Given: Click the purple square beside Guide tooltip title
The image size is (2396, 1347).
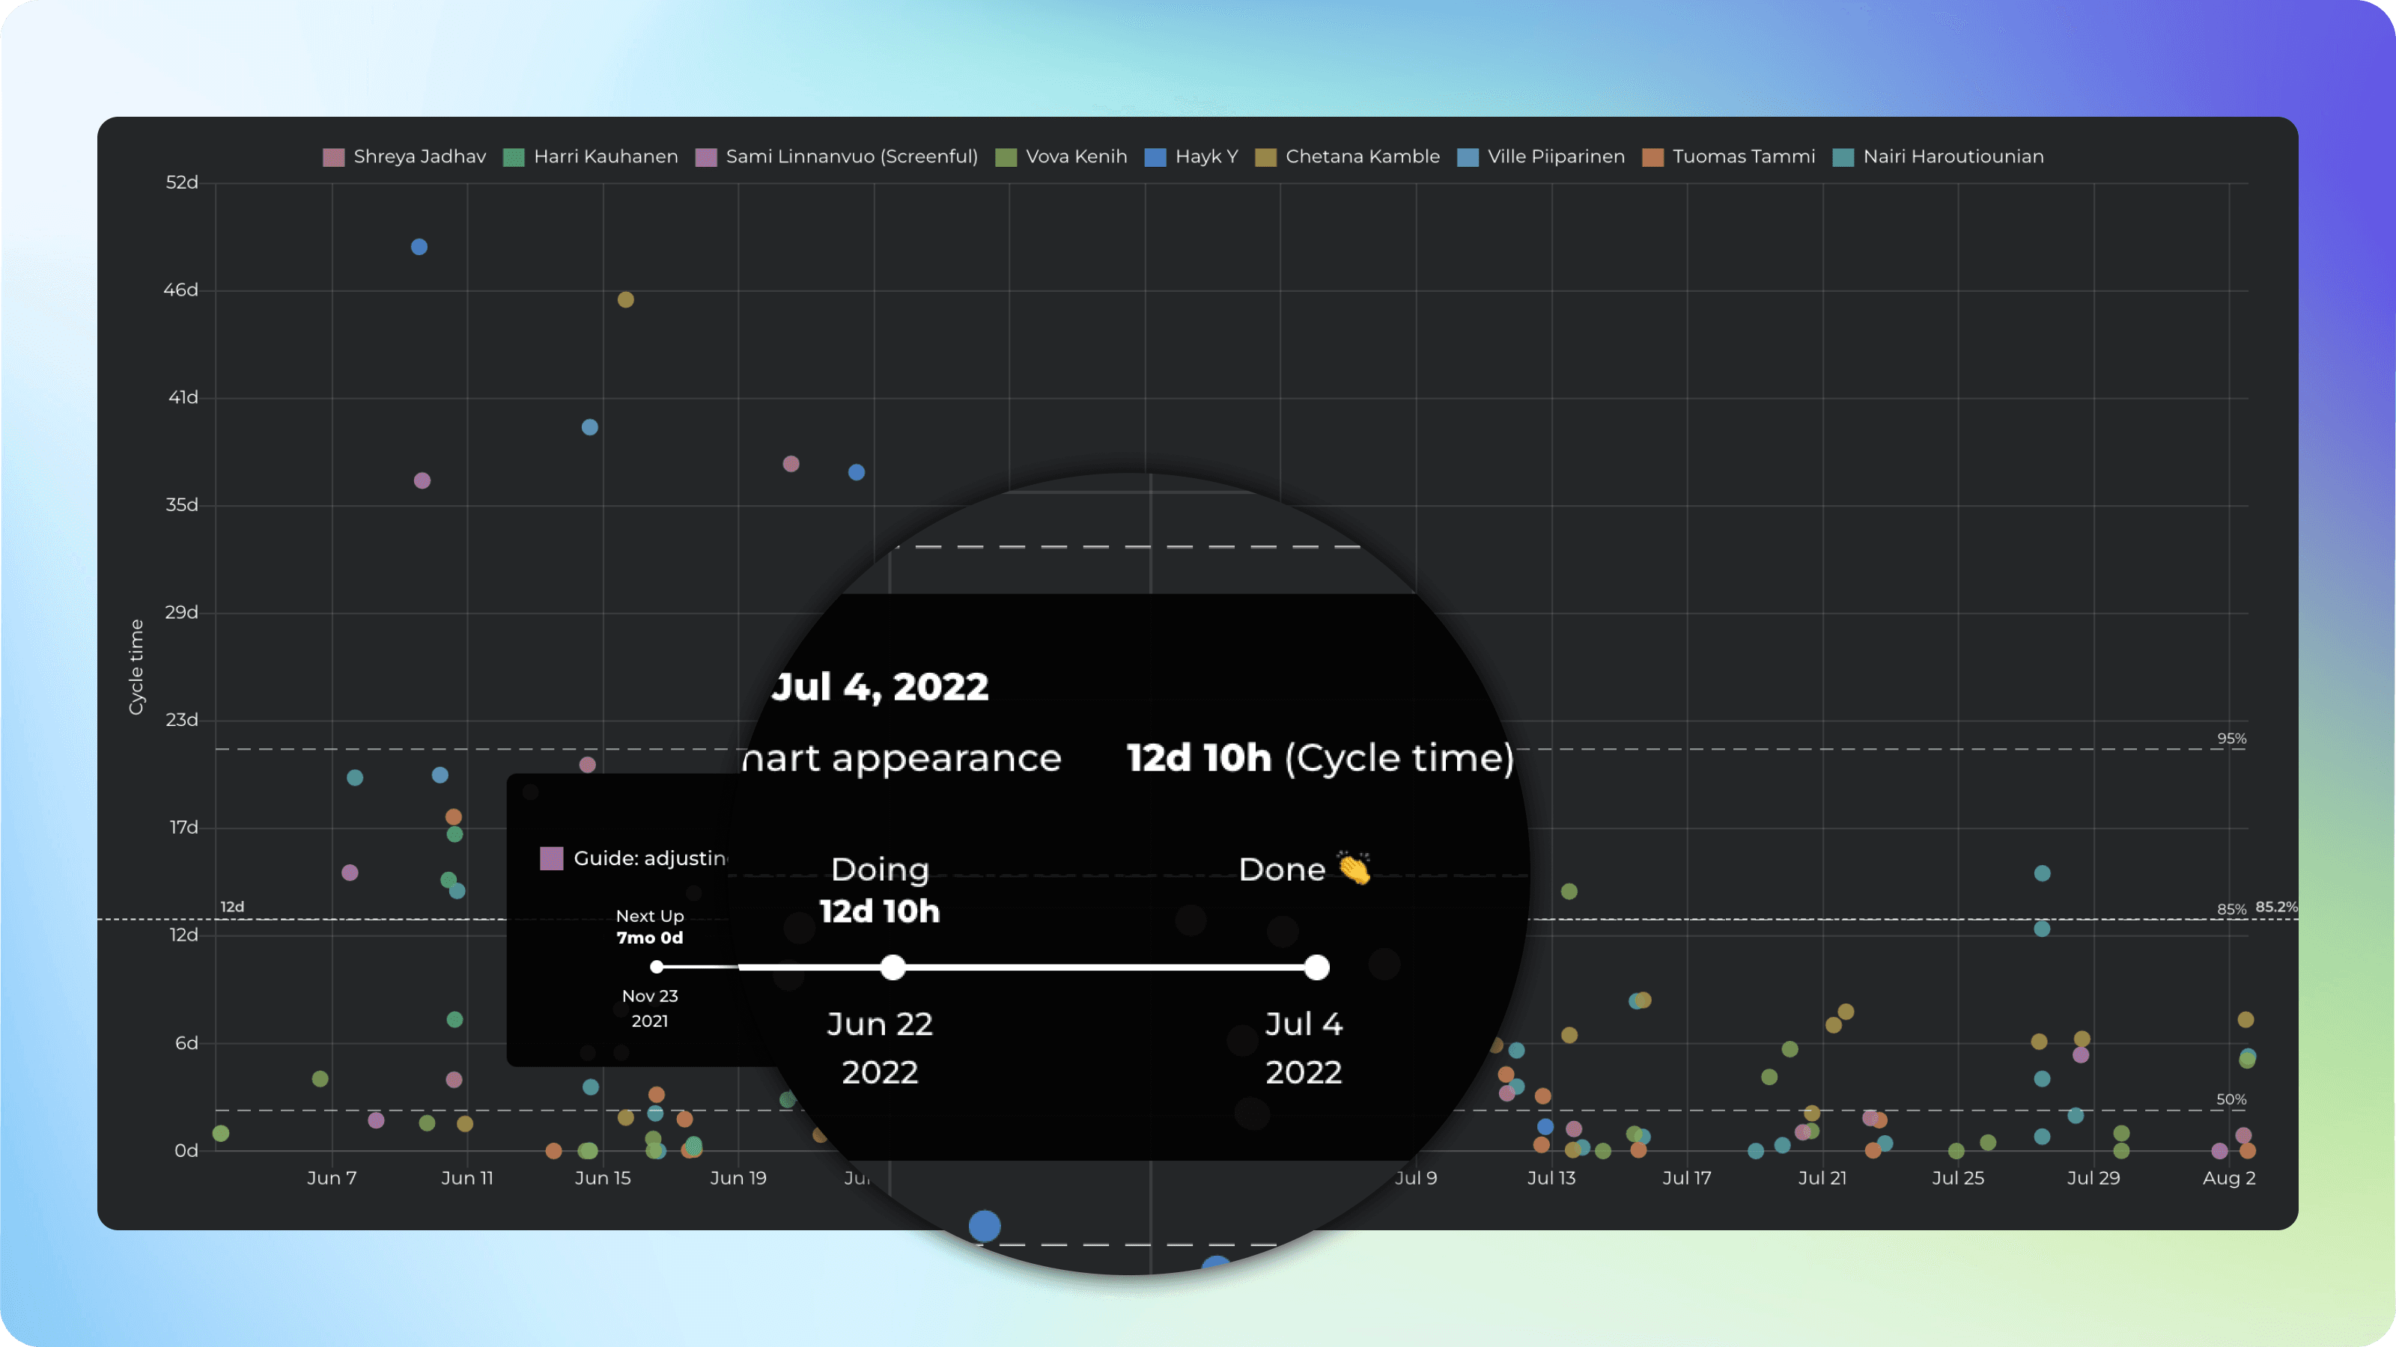Looking at the screenshot, I should click(x=552, y=858).
